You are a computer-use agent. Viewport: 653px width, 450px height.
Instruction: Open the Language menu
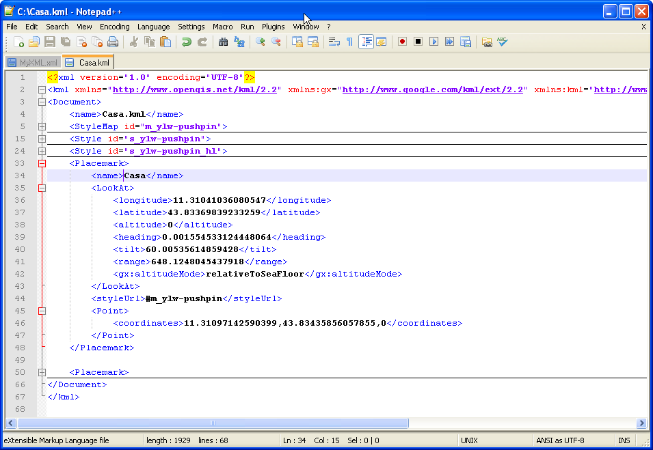pyautogui.click(x=153, y=27)
